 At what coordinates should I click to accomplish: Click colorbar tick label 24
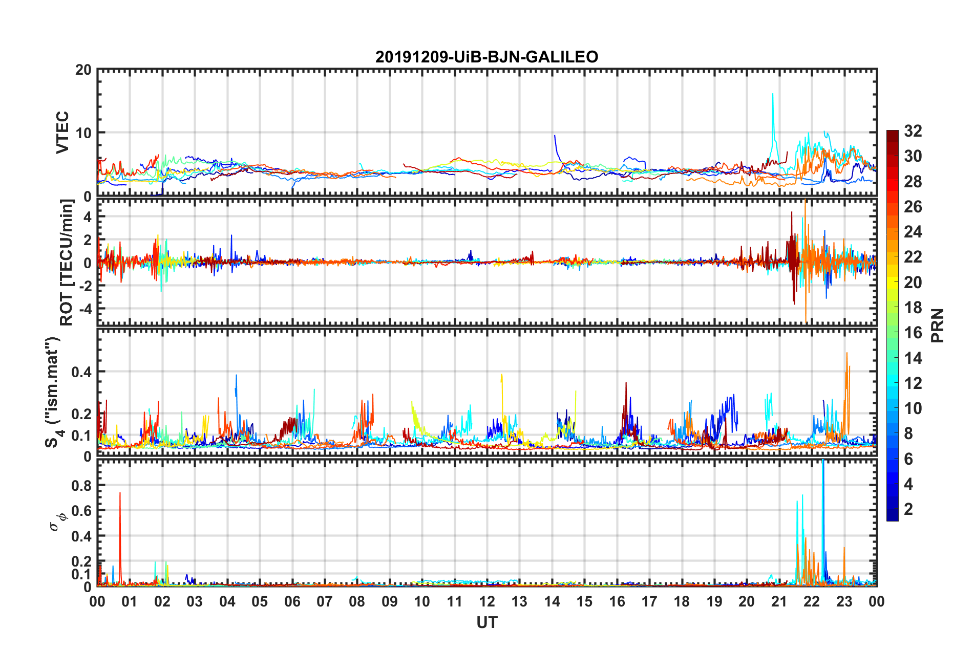(x=913, y=232)
